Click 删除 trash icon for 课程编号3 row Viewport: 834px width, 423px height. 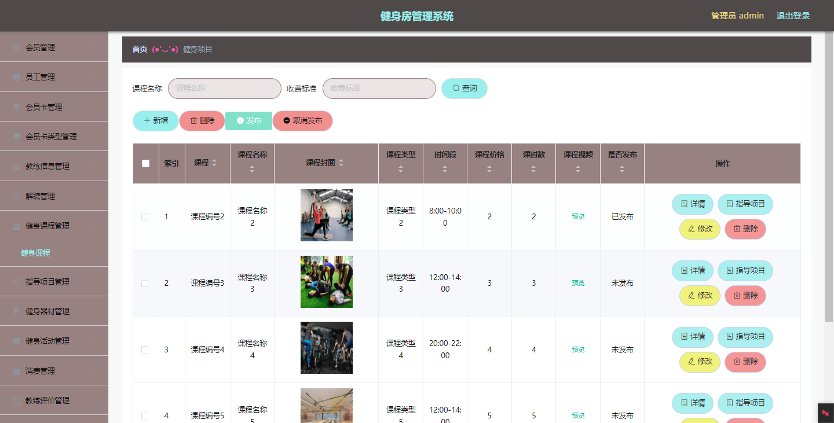point(737,295)
